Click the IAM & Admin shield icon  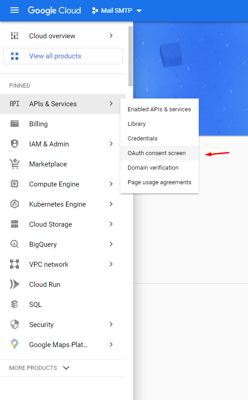tap(15, 144)
